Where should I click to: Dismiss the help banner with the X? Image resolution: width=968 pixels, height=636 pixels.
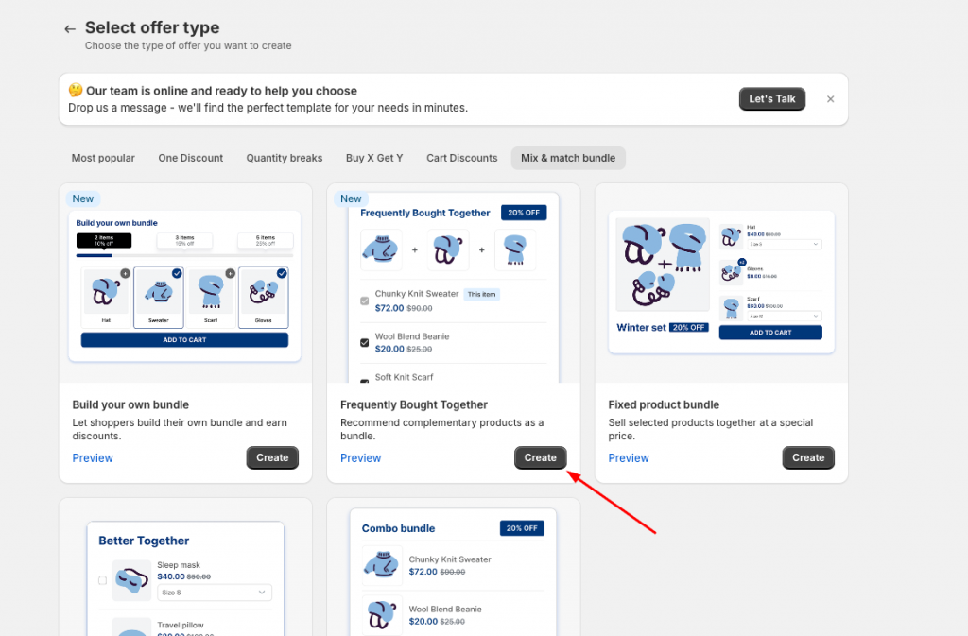click(830, 99)
